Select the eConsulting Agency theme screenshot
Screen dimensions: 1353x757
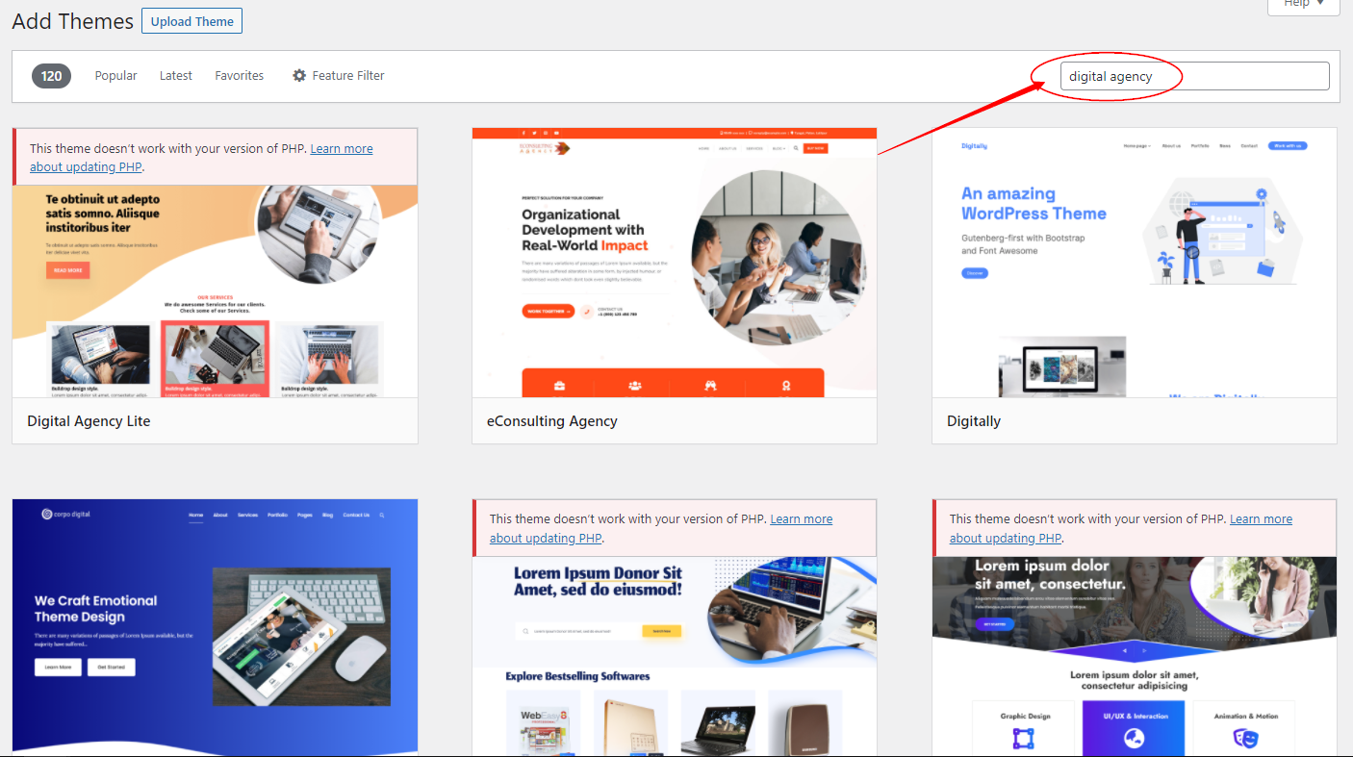coord(675,263)
